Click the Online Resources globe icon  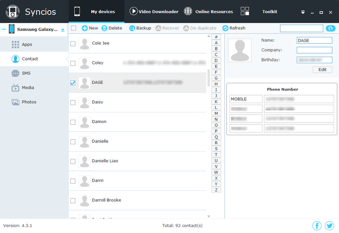coord(188,11)
